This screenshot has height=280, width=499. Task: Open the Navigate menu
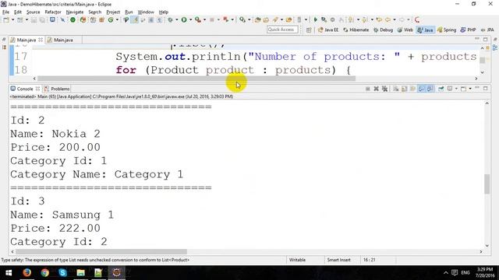[75, 12]
